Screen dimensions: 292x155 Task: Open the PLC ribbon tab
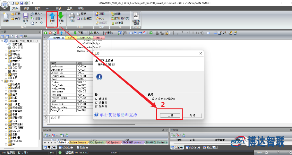click(x=48, y=8)
